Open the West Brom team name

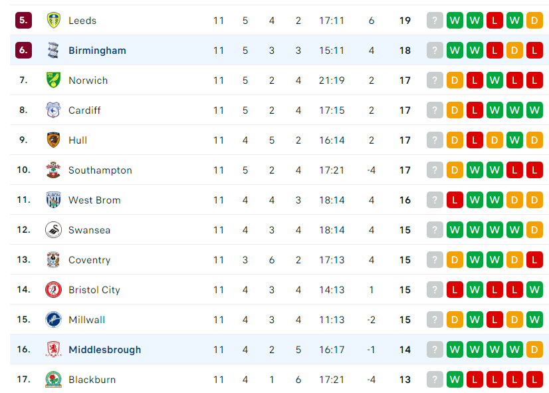click(x=94, y=200)
